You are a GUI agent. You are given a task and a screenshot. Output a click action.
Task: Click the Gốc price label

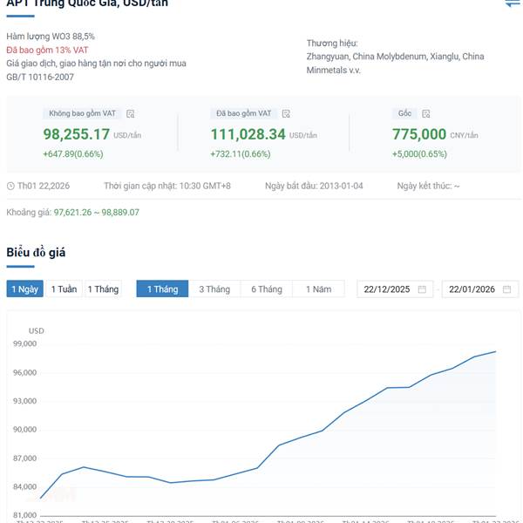click(404, 113)
